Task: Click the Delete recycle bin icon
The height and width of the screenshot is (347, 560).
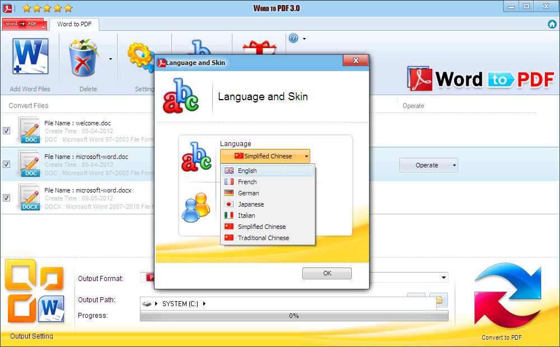Action: click(83, 58)
